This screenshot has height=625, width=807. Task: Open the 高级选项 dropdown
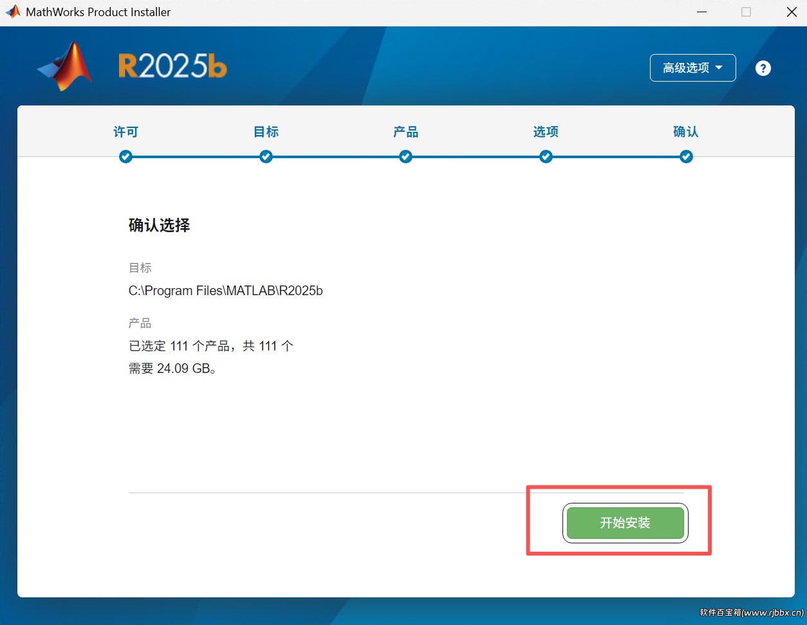[693, 68]
